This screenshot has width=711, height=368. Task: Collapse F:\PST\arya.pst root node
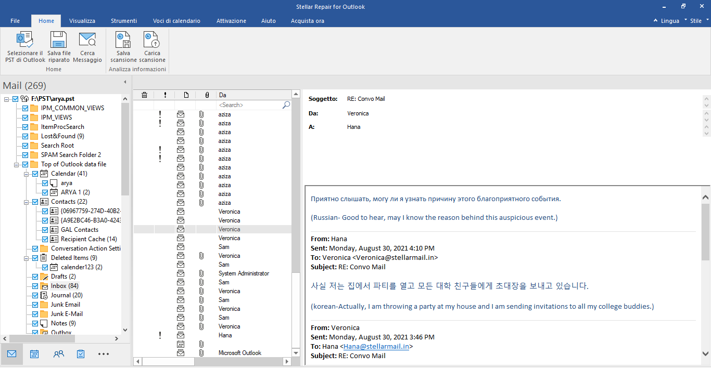[7, 99]
